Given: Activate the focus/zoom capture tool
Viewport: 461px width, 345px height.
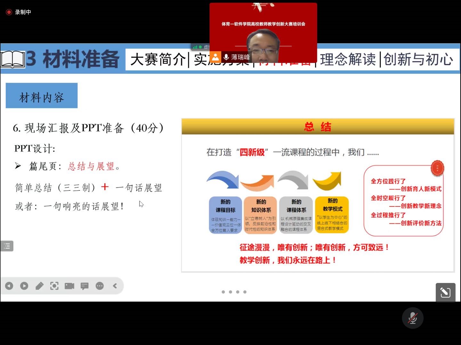Looking at the screenshot, I should point(54,286).
